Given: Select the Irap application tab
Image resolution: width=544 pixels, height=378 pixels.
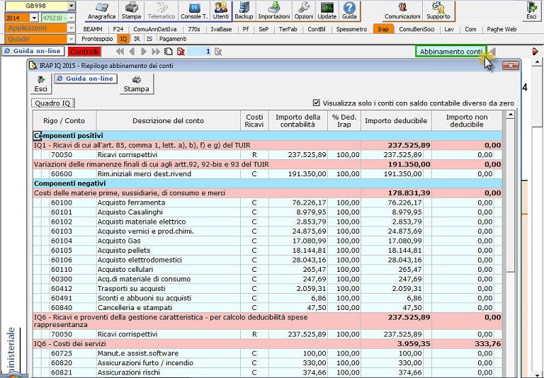Looking at the screenshot, I should (383, 29).
